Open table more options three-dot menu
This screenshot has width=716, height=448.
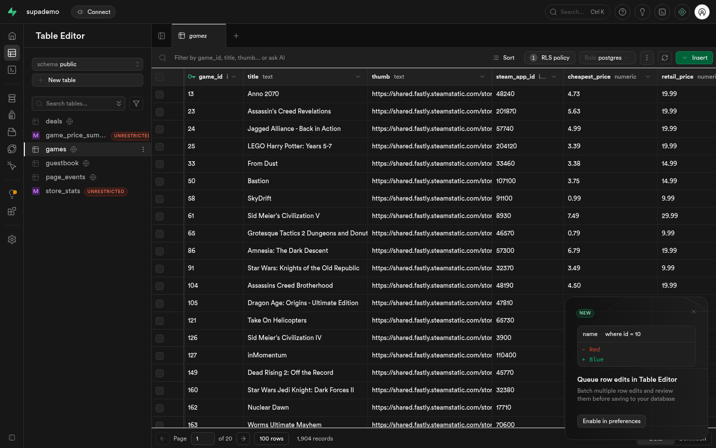click(647, 58)
